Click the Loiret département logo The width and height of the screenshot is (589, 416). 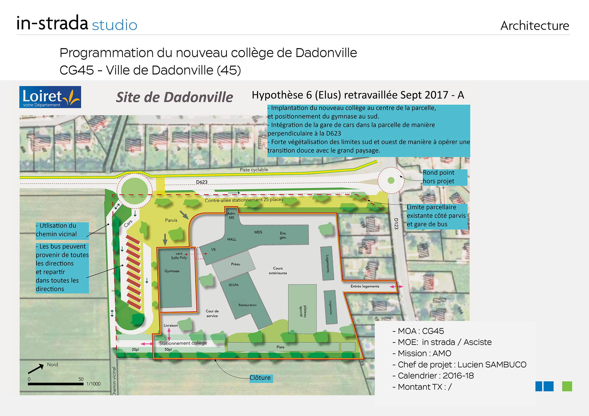tap(50, 97)
